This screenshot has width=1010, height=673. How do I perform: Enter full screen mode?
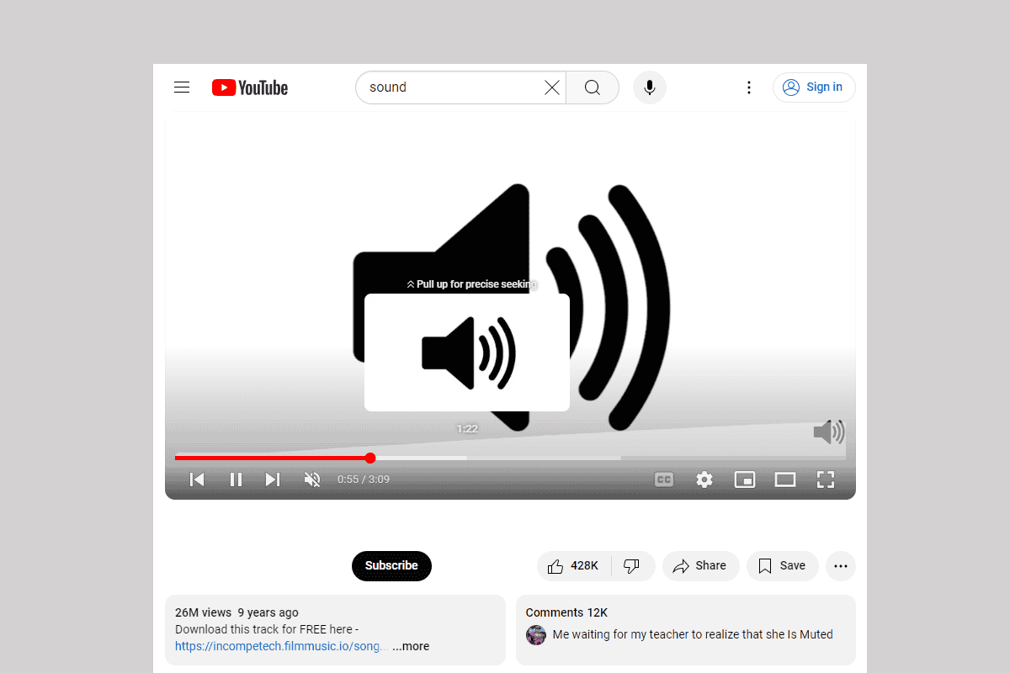(x=826, y=480)
